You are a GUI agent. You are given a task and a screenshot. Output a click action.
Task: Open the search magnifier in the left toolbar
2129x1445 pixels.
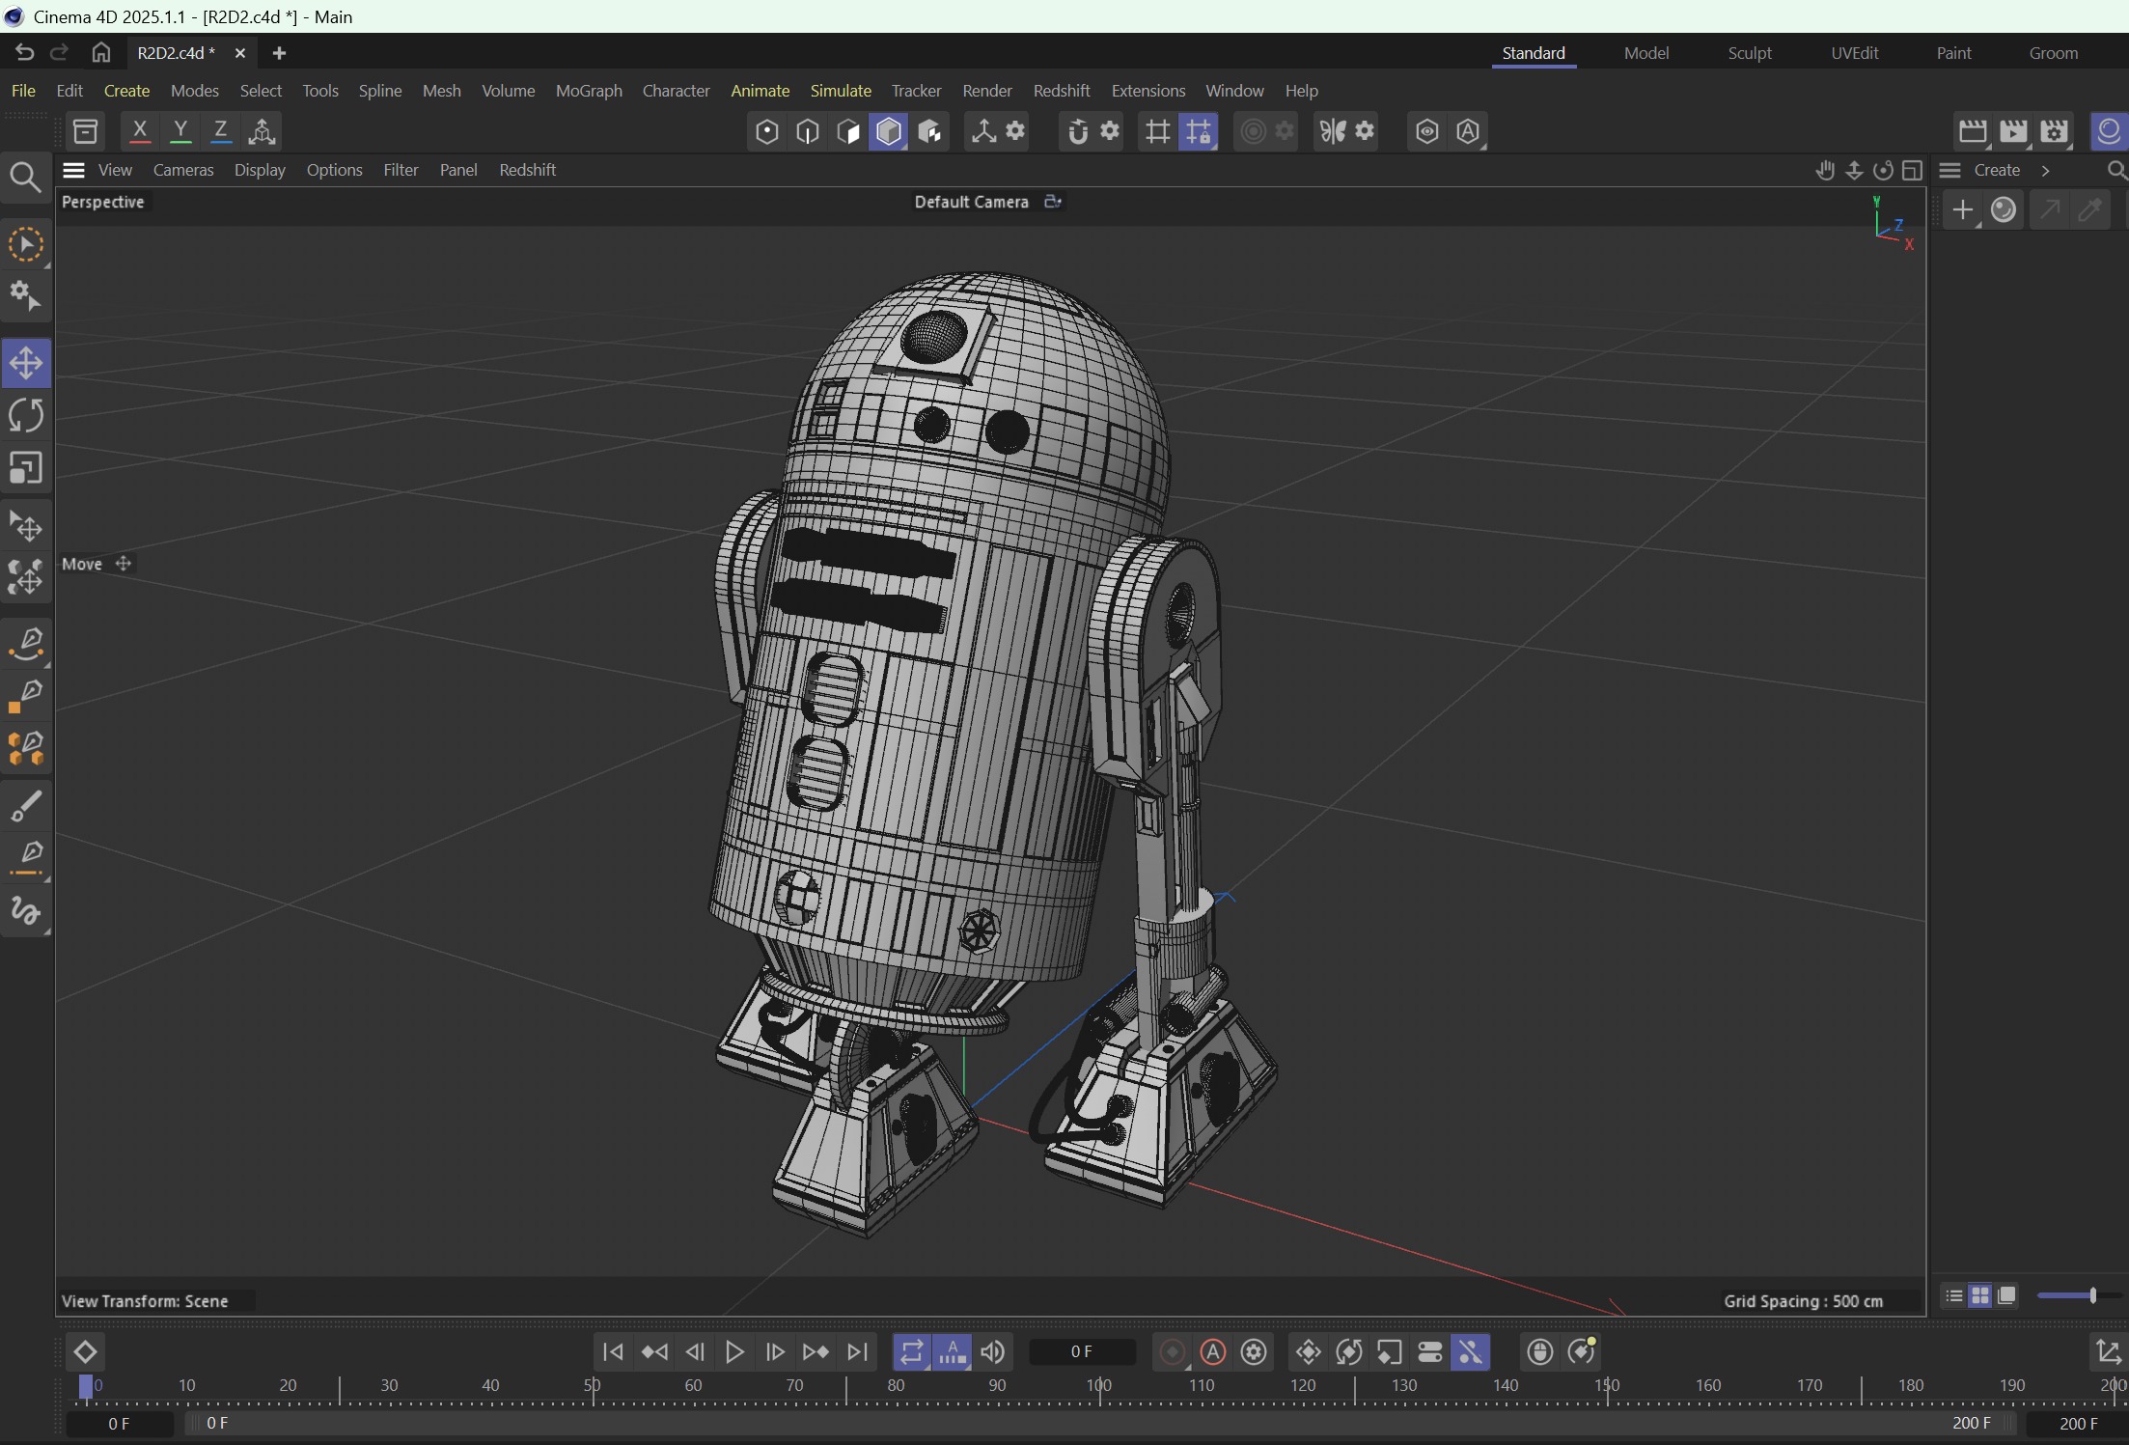coord(26,178)
